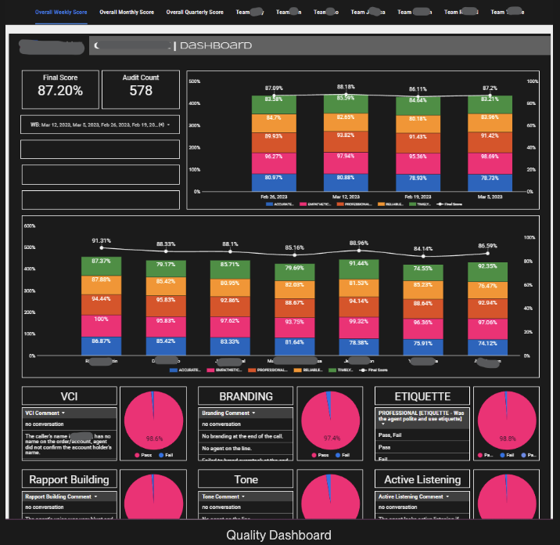The width and height of the screenshot is (560, 545).
Task: Open the Active Listening Comment dropdown arrow
Action: pyautogui.click(x=447, y=496)
